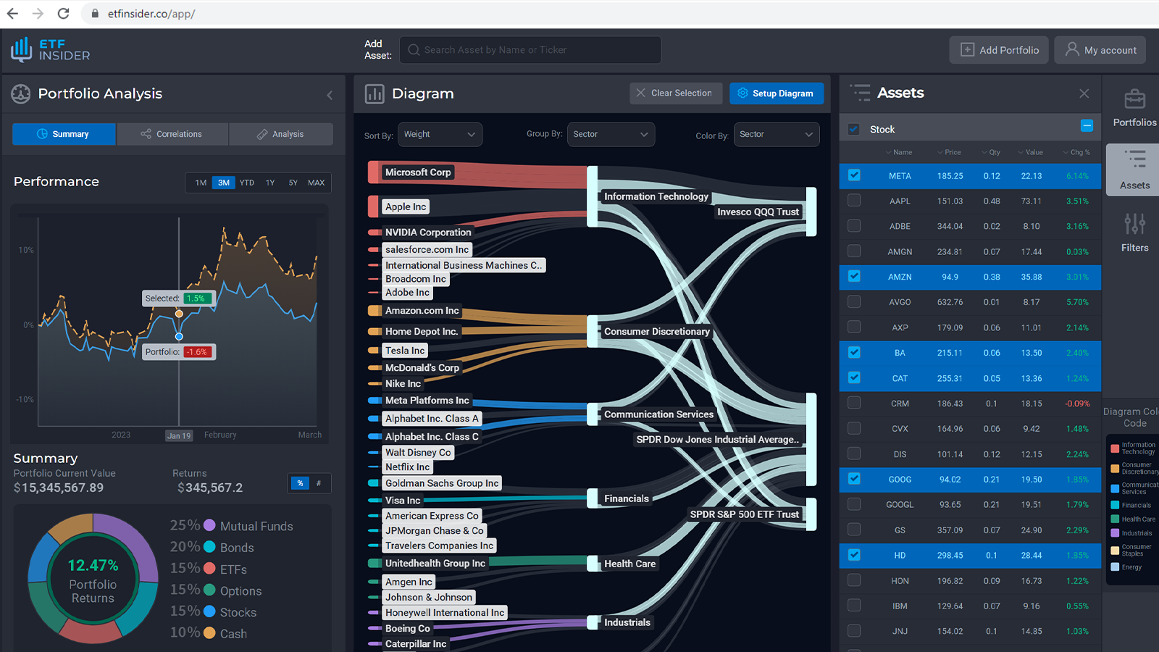Image resolution: width=1159 pixels, height=652 pixels.
Task: Click the Assets list header icon
Action: (860, 93)
